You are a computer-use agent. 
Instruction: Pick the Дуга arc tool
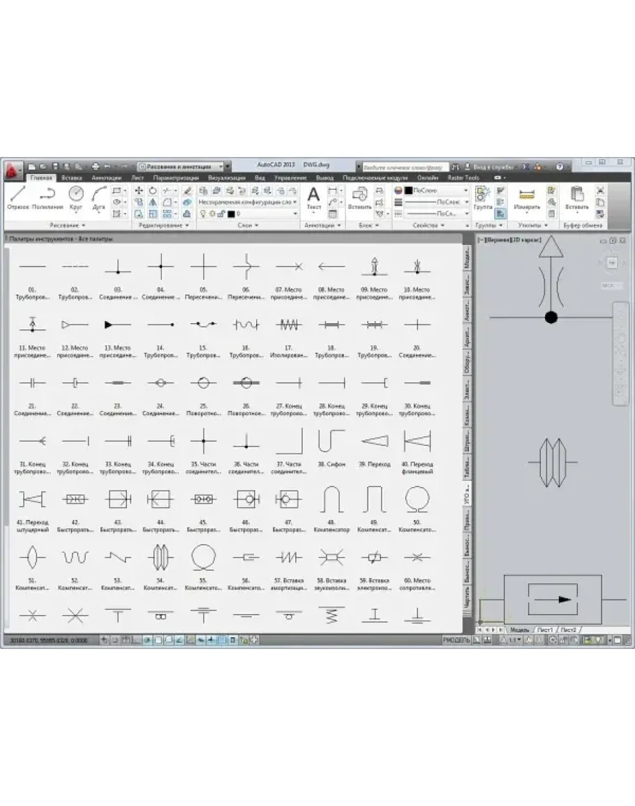[x=98, y=197]
